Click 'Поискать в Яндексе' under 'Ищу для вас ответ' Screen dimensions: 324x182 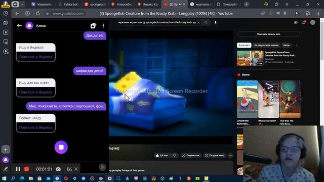36,92
